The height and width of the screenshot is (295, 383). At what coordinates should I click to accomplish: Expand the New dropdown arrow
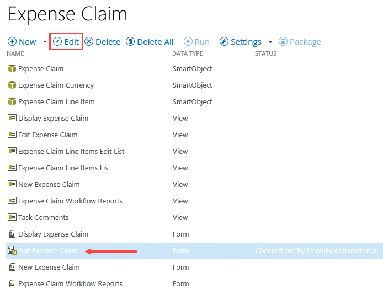click(45, 42)
